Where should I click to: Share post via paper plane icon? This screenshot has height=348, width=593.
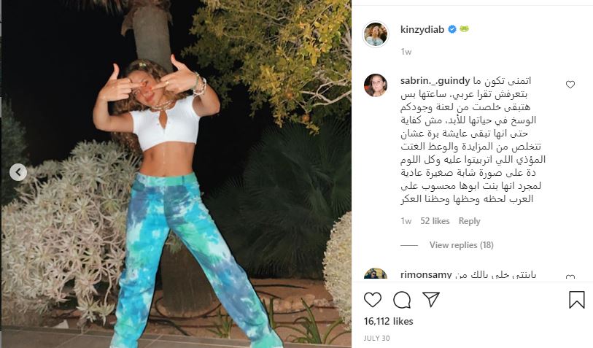431,299
